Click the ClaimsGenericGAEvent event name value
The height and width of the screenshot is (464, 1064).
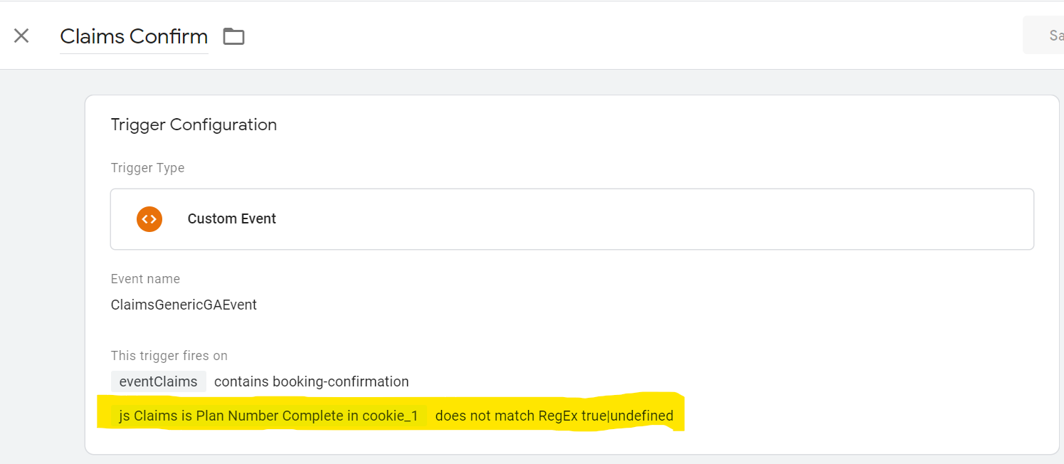click(184, 305)
